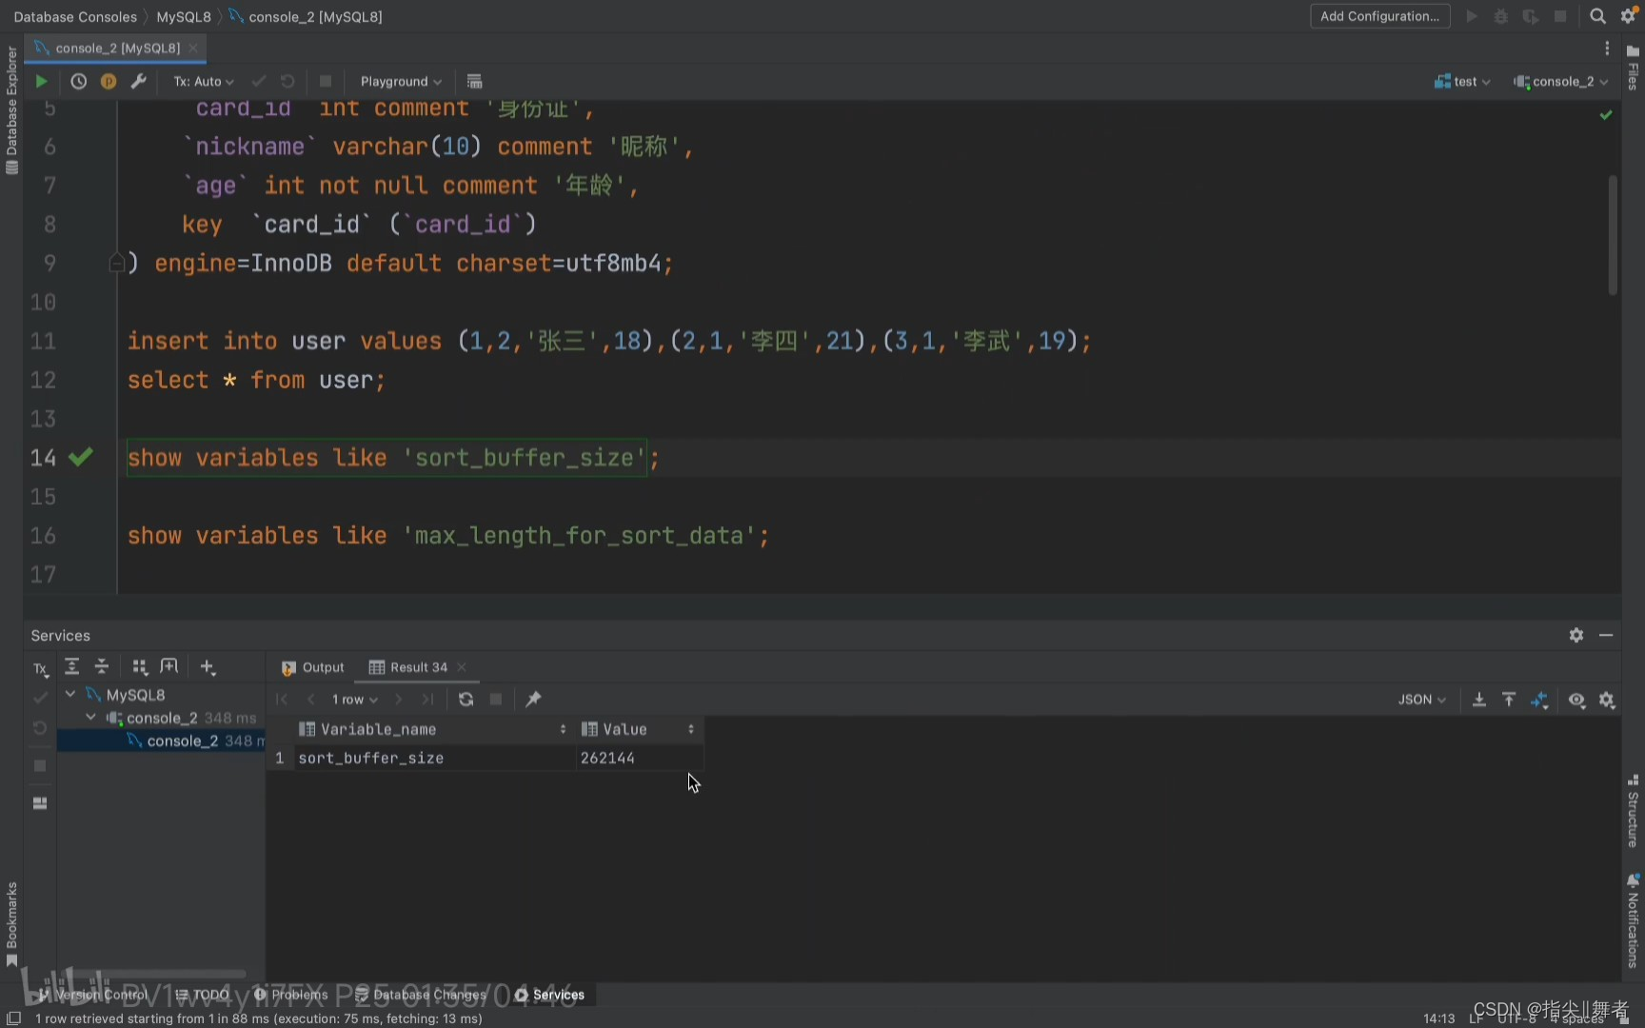This screenshot has width=1645, height=1028.
Task: Collapse the console_2 parent node in Services
Action: point(90,717)
